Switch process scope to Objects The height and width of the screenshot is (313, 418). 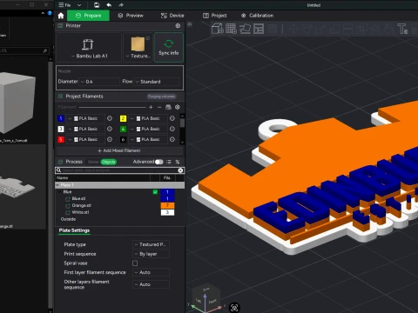(x=109, y=162)
